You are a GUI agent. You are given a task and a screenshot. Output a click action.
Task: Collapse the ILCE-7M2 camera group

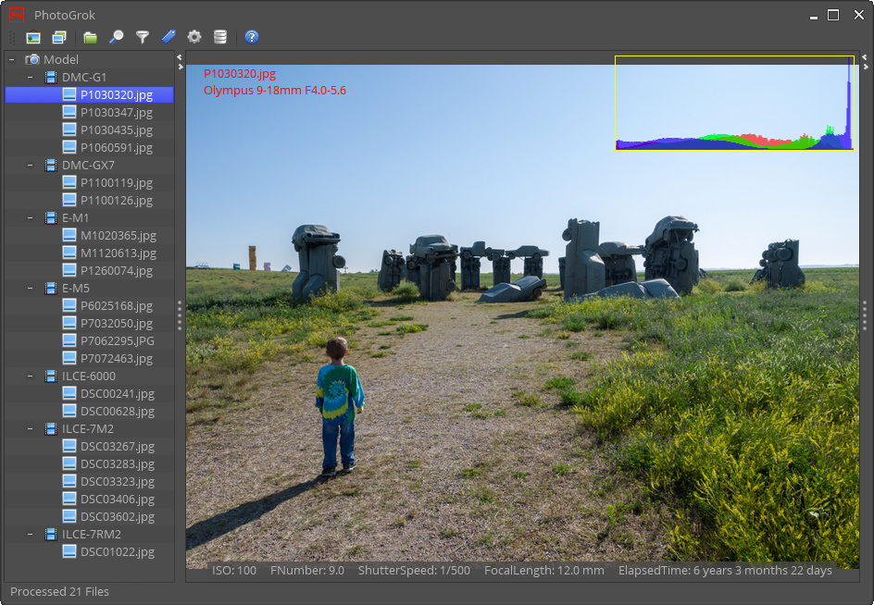coord(30,428)
